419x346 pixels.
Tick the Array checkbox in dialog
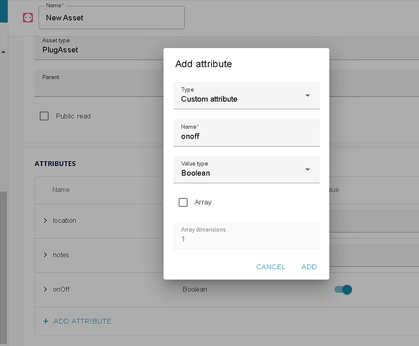coord(184,202)
